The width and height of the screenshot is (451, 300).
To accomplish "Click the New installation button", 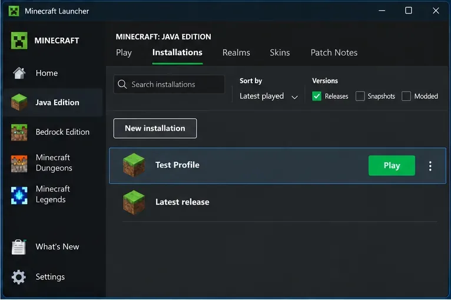I will coord(155,128).
